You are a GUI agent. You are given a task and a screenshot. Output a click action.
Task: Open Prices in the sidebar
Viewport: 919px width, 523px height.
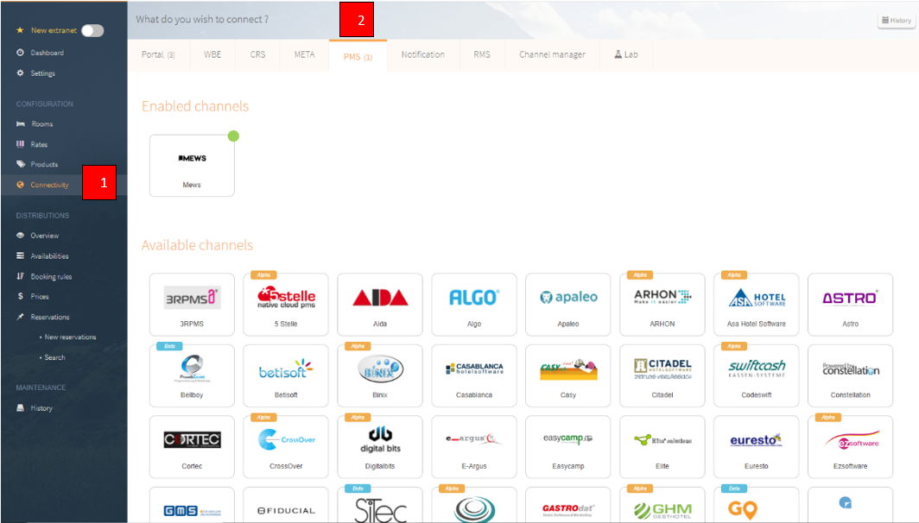click(x=40, y=297)
